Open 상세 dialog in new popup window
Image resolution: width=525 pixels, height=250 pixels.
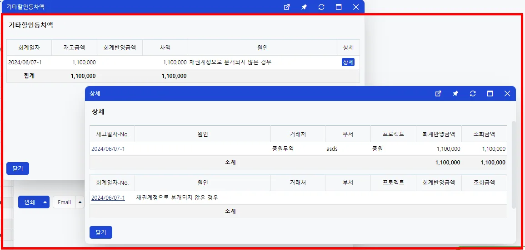(x=438, y=94)
